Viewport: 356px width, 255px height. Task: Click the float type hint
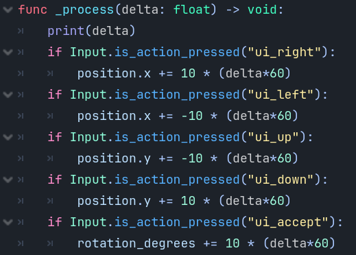pos(191,10)
